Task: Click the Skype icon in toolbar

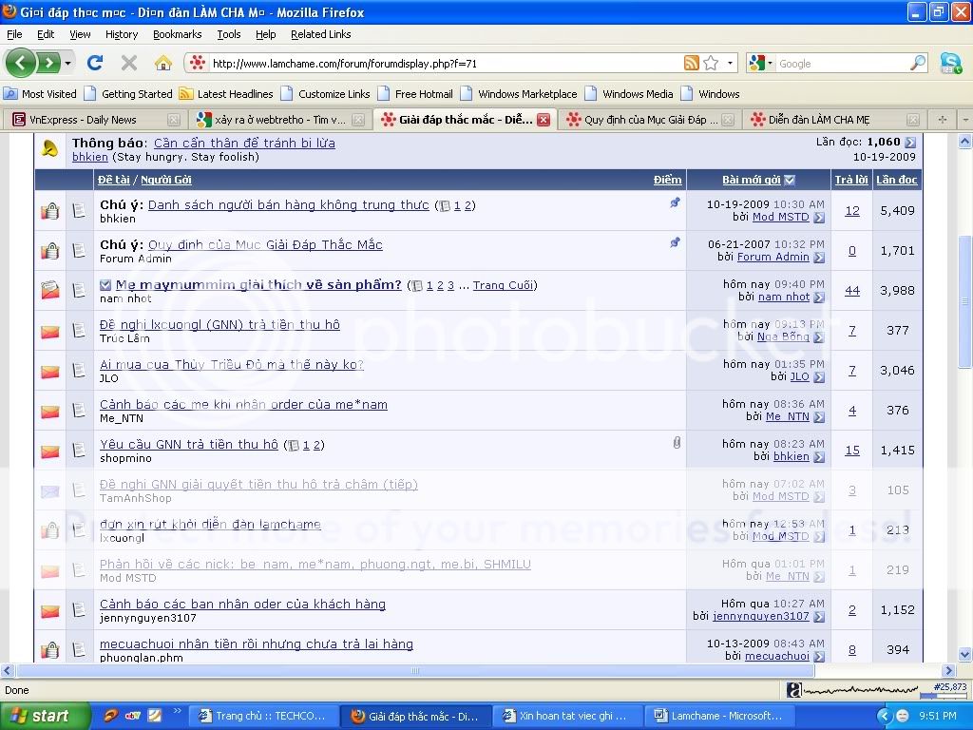Action: point(950,64)
